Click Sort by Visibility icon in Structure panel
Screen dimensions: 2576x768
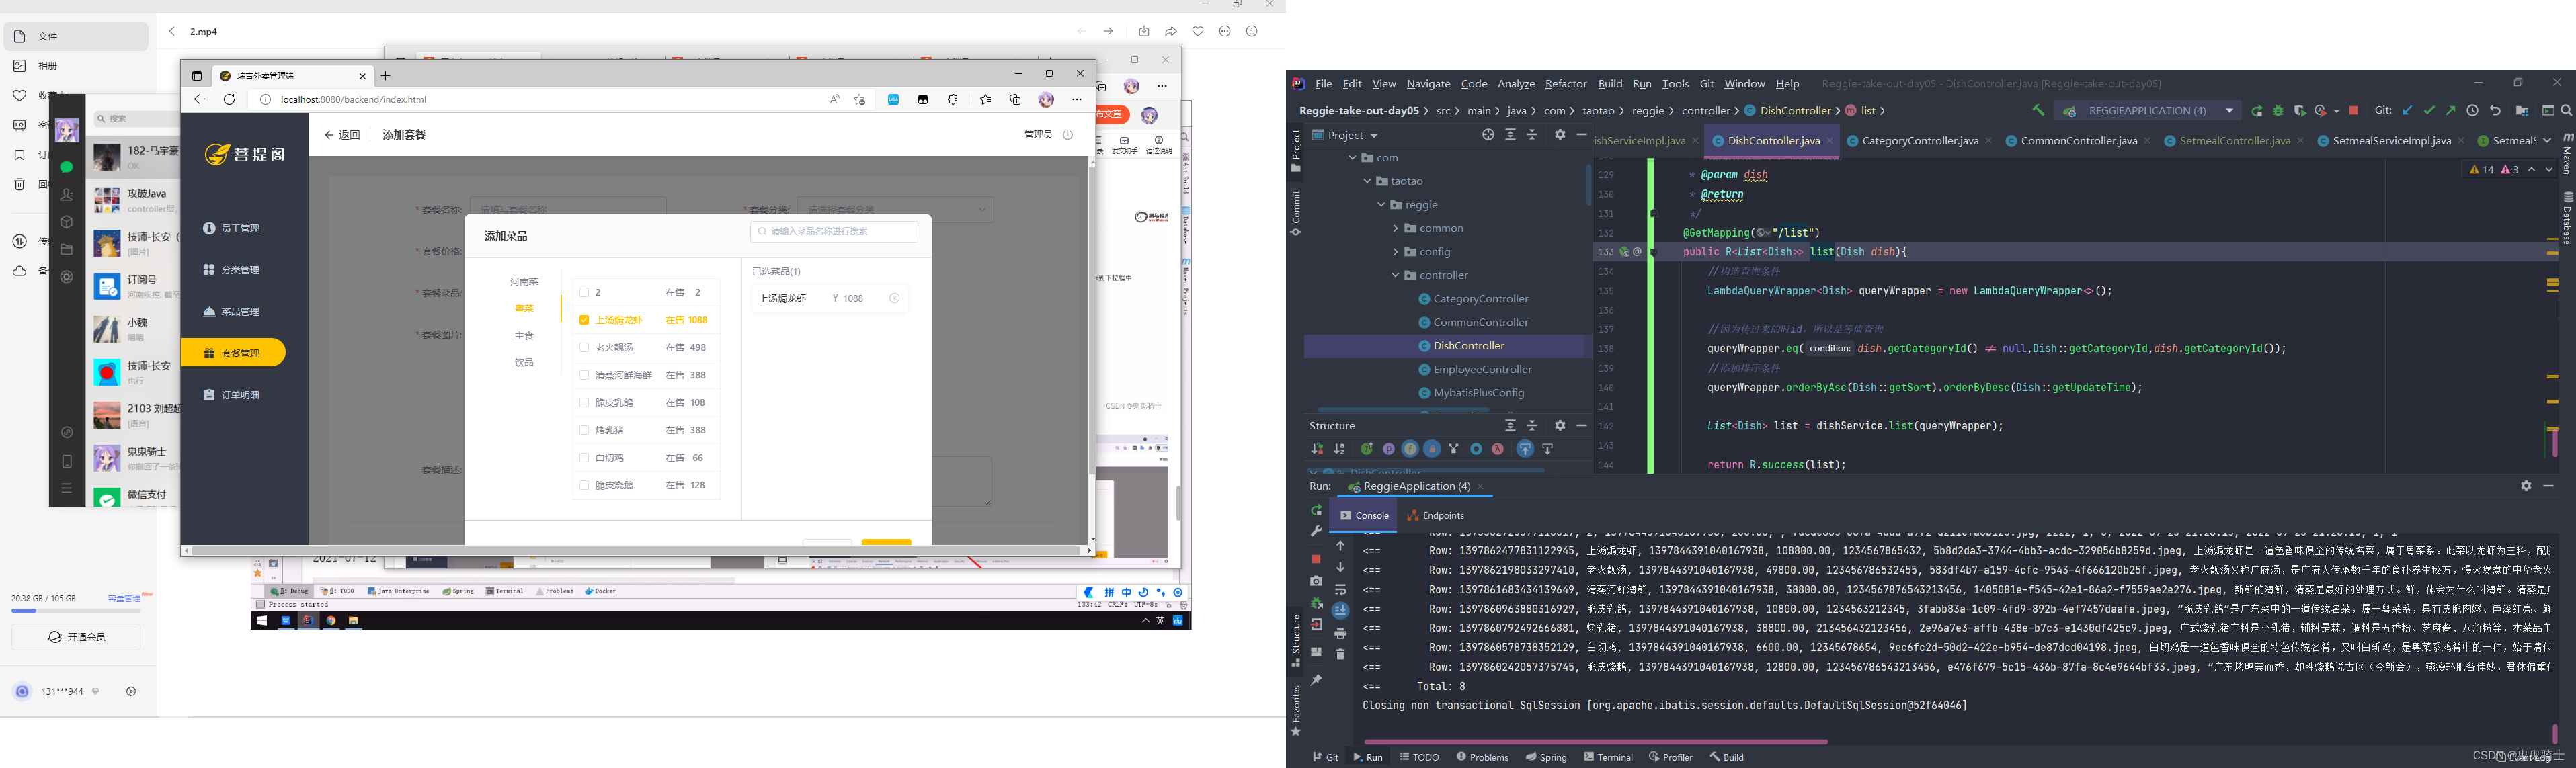(1318, 449)
